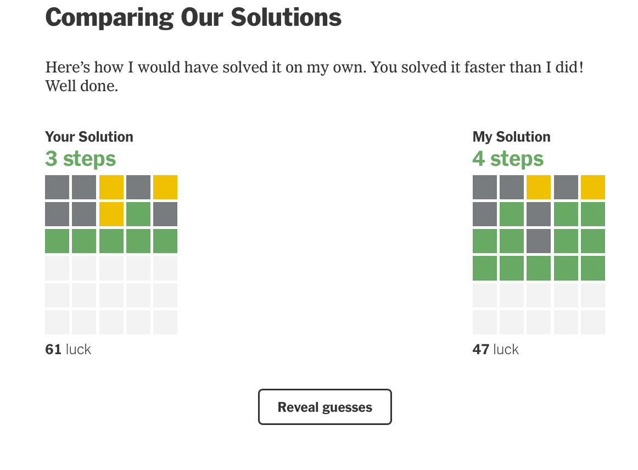Select the last yellow tile in Your Solution's first row

click(165, 187)
